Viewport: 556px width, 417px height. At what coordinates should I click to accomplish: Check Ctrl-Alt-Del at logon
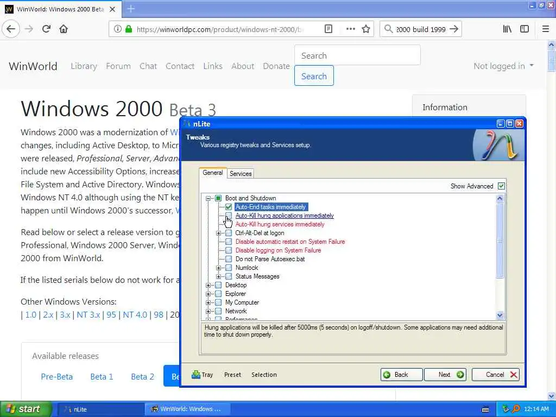pos(229,233)
